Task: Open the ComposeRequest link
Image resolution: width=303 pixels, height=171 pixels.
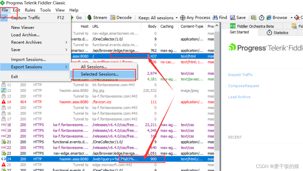Action: (x=243, y=86)
